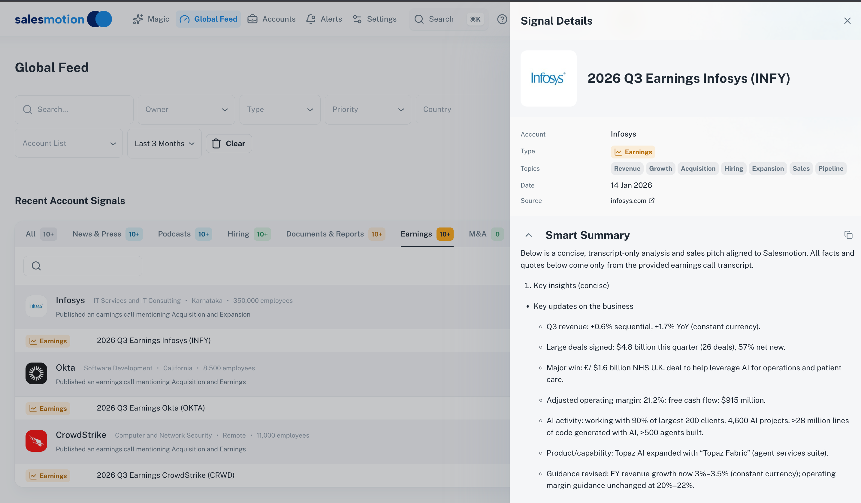Open 2026 Q3 Earnings Okta signal
The image size is (861, 503).
pyautogui.click(x=151, y=408)
